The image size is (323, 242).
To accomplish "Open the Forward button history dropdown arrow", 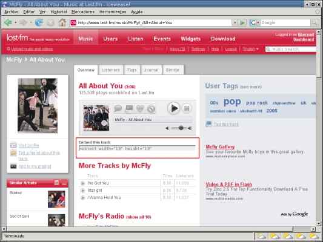I will click(x=30, y=22).
